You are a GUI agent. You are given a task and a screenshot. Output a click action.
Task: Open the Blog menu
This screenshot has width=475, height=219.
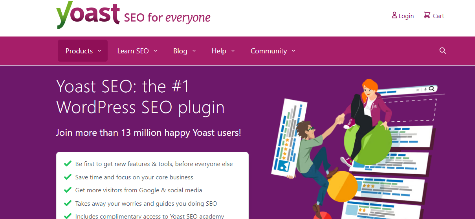coord(185,51)
